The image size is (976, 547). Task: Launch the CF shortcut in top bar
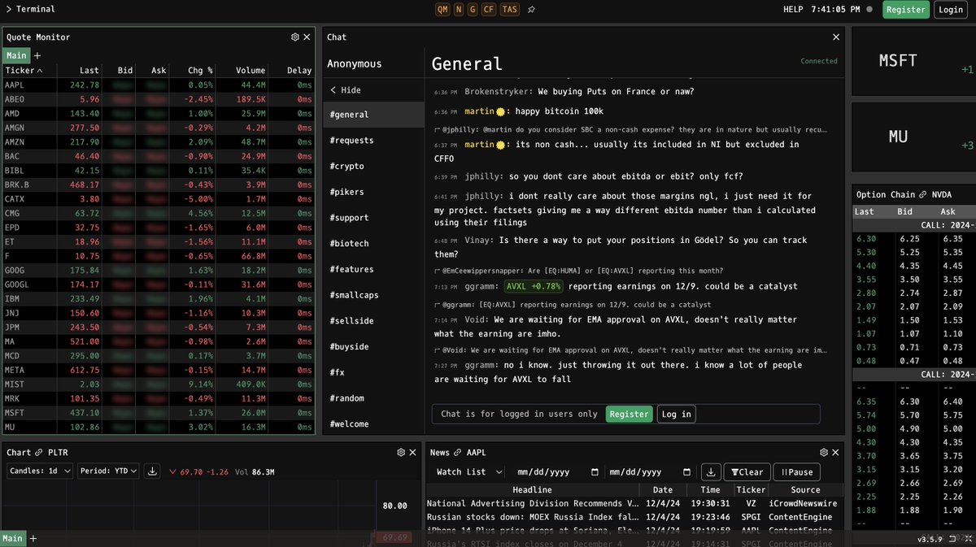click(489, 10)
